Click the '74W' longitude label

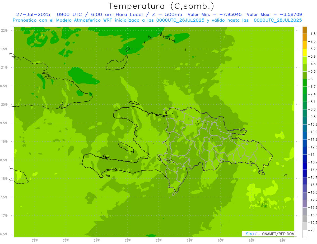(x=97, y=241)
